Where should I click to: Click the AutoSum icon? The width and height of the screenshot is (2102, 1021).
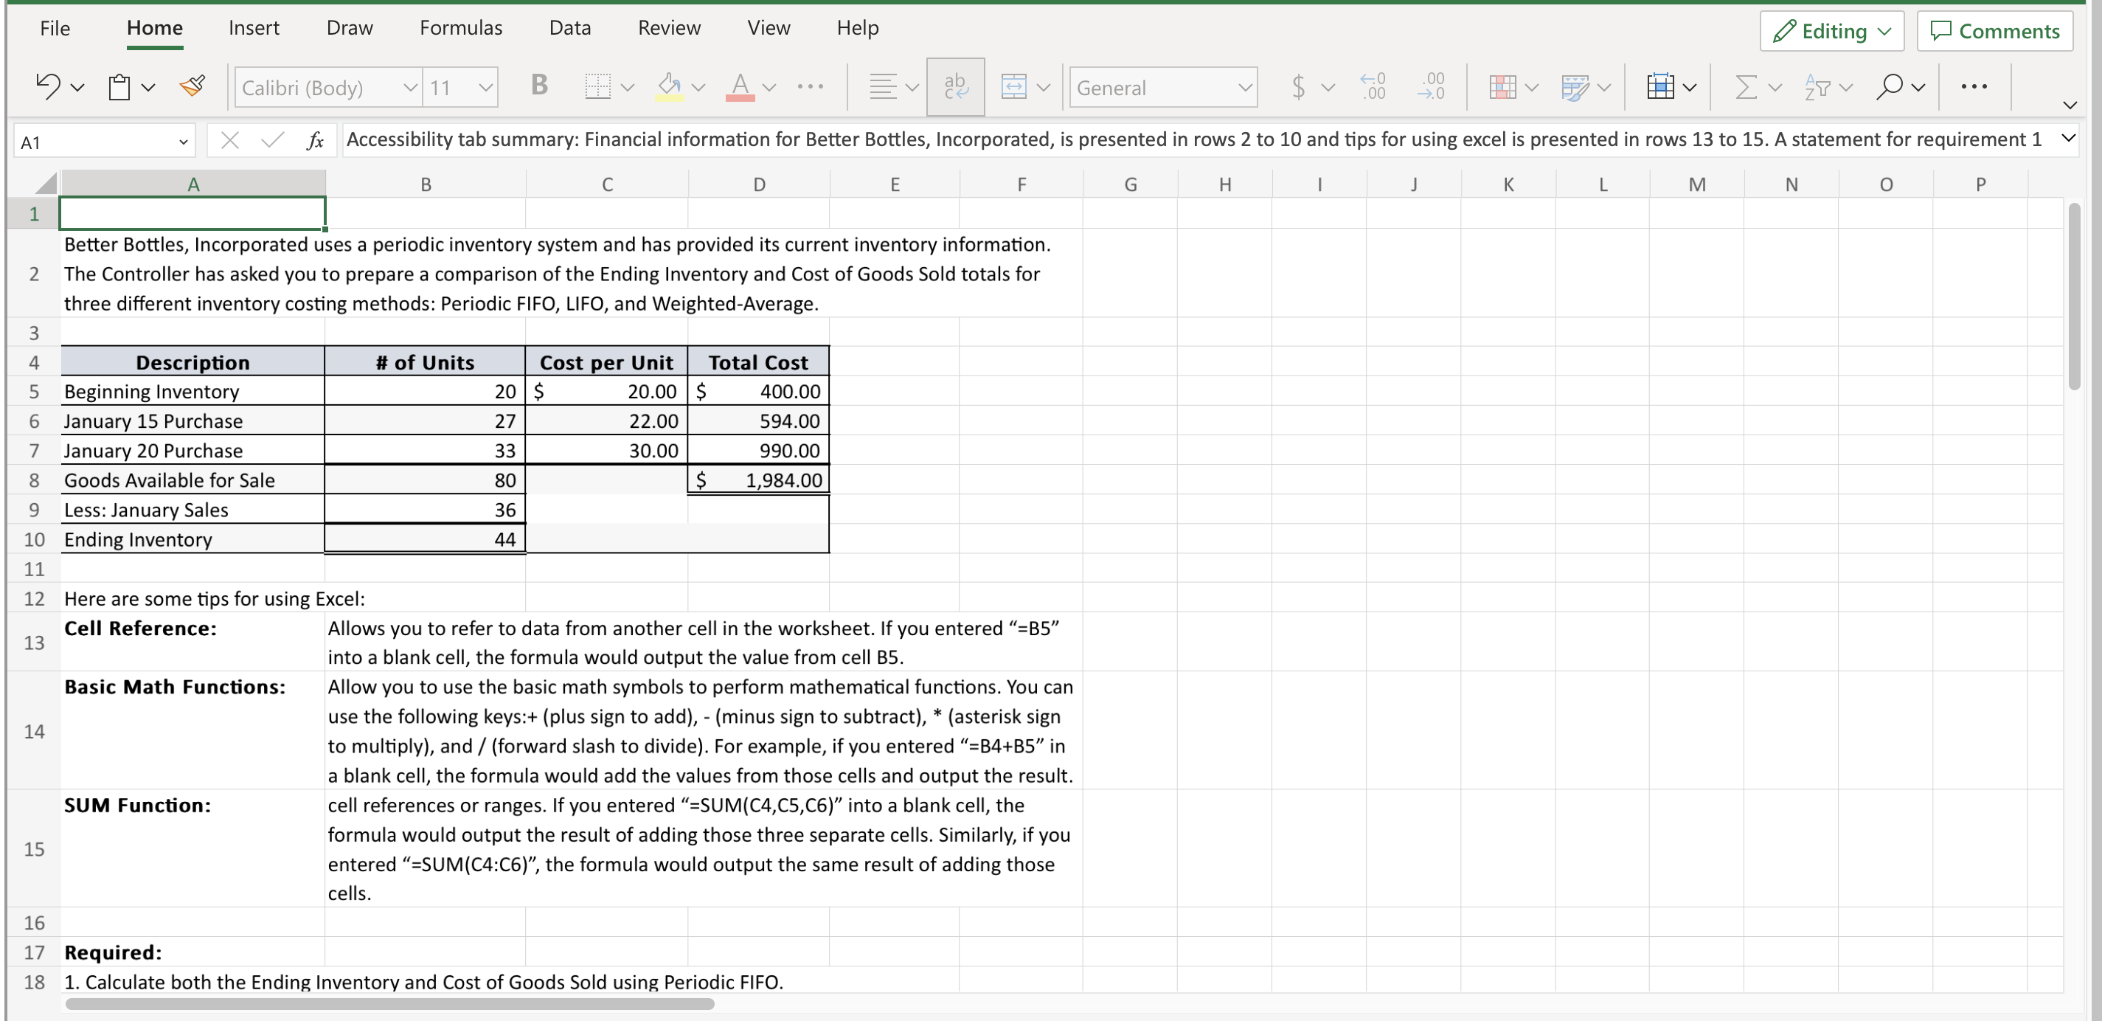click(x=1748, y=87)
